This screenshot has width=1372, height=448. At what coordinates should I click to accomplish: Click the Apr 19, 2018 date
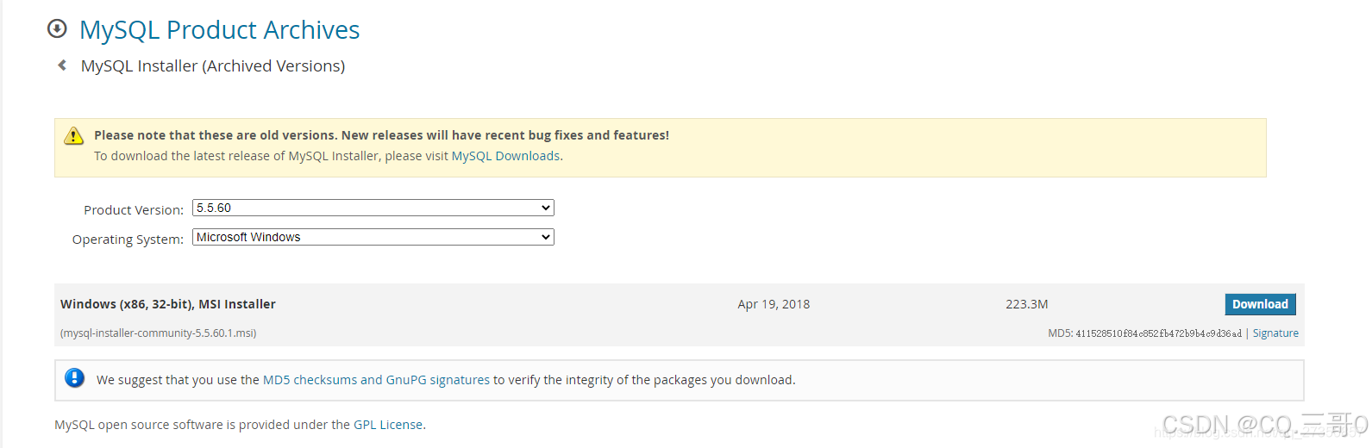click(774, 304)
